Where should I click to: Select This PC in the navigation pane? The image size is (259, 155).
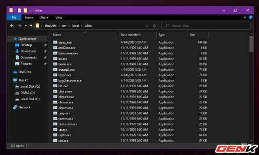(x=23, y=80)
